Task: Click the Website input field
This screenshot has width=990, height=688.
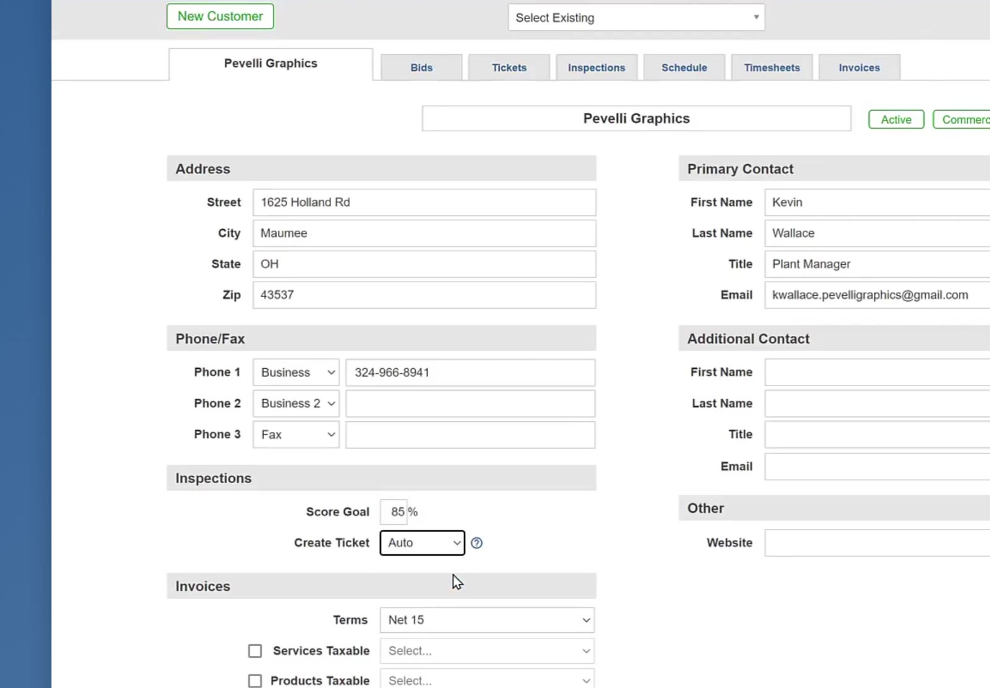Action: (877, 543)
